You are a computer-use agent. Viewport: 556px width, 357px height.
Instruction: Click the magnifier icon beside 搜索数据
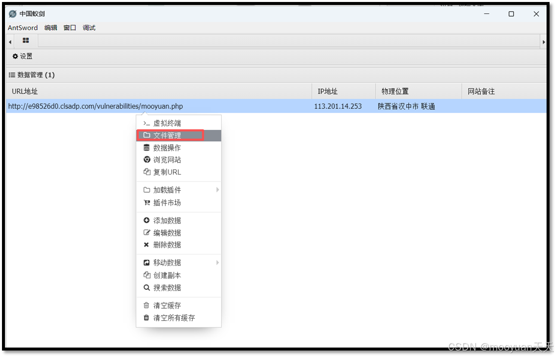coord(147,288)
